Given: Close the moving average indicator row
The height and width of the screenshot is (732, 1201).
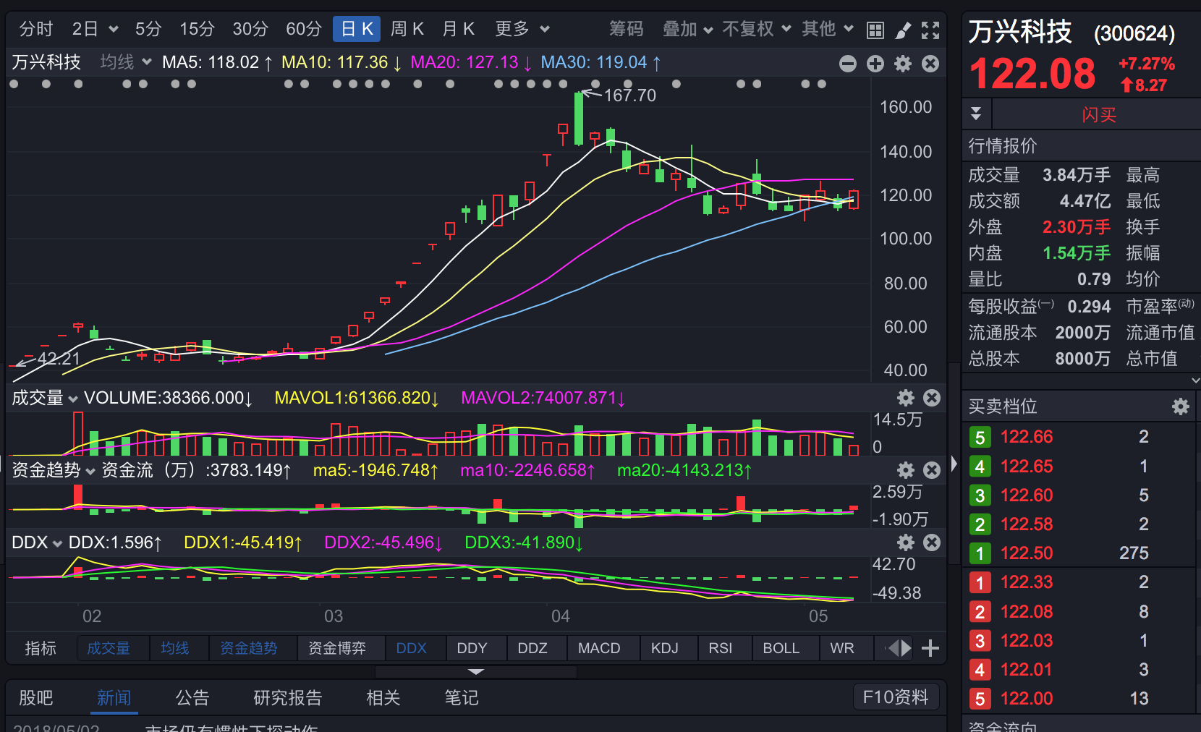Looking at the screenshot, I should 930,64.
